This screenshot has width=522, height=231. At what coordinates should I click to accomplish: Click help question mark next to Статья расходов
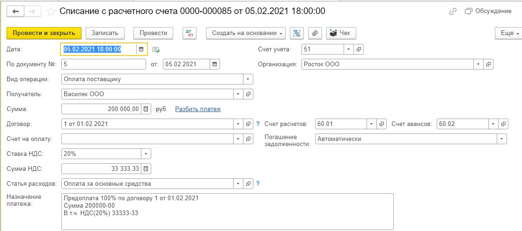point(257,183)
